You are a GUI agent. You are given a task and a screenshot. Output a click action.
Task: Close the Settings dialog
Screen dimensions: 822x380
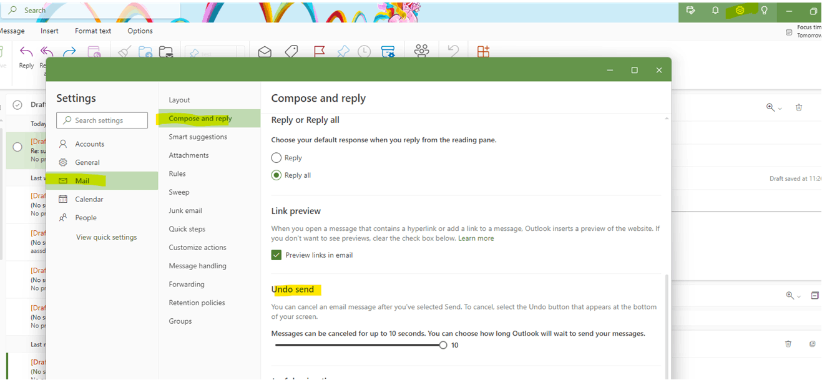(658, 70)
